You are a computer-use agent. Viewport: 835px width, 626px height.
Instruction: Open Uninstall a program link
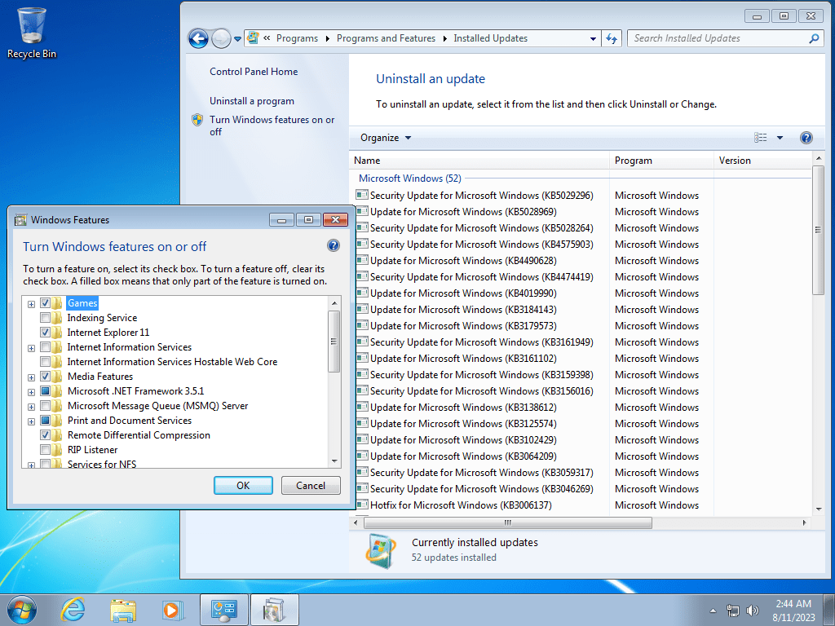coord(252,101)
